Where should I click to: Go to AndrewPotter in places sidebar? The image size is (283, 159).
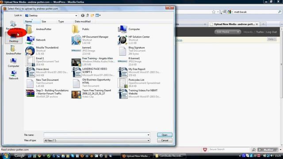(14, 50)
